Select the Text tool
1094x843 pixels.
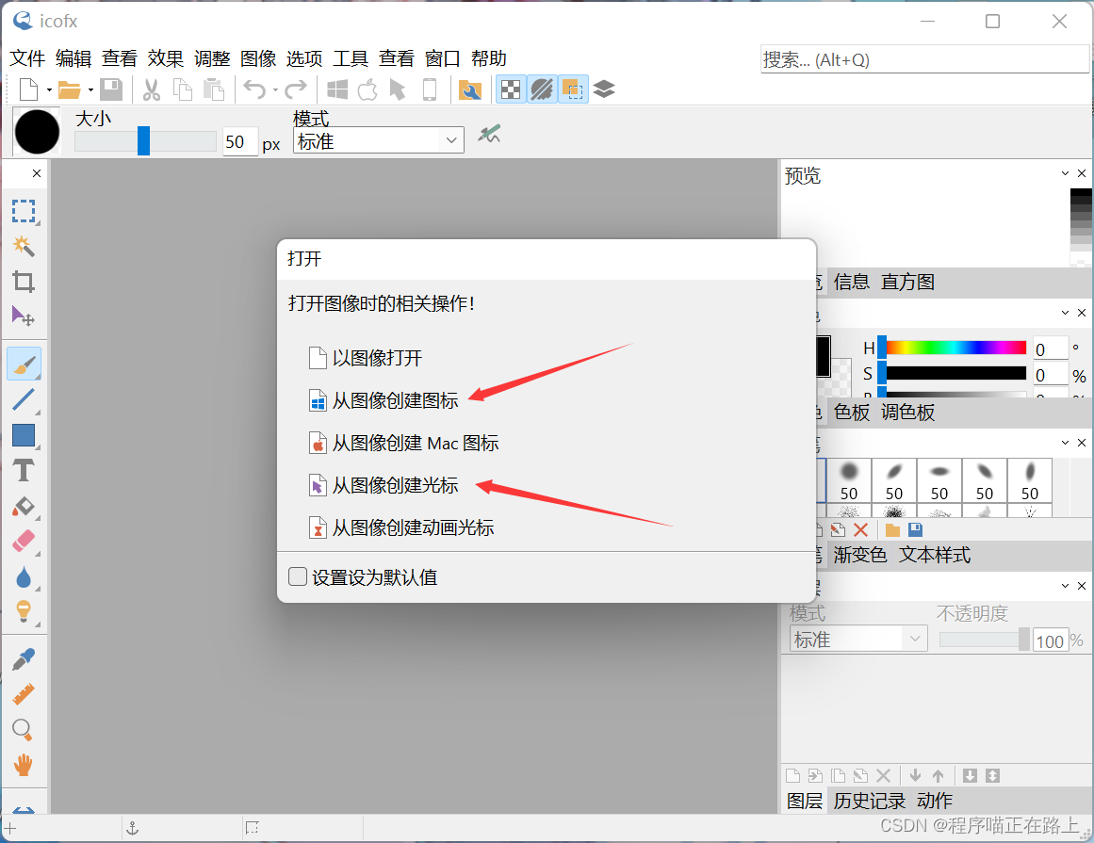click(x=24, y=470)
